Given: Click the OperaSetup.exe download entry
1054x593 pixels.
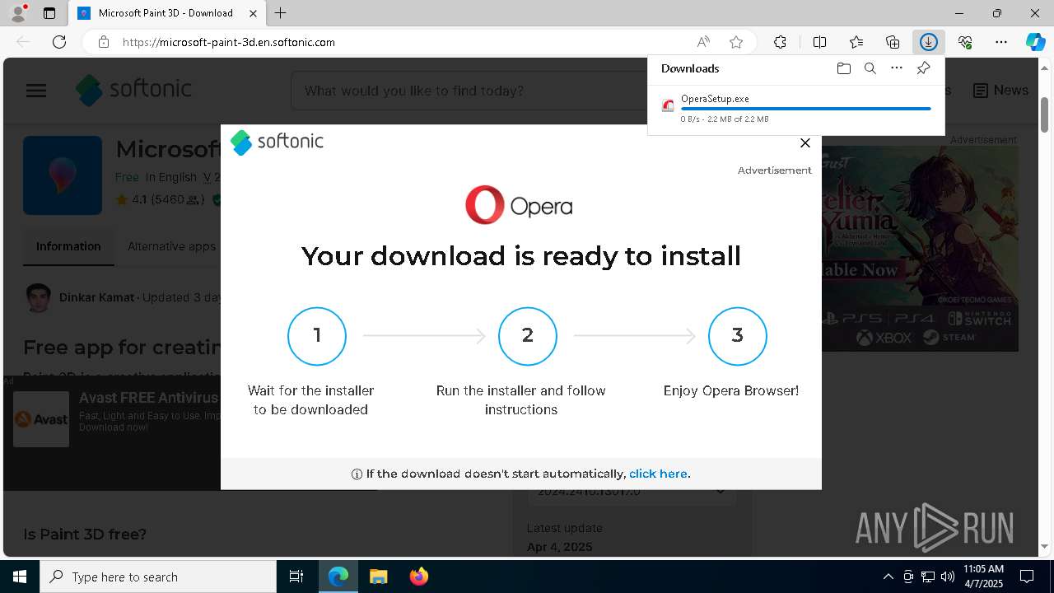Looking at the screenshot, I should pos(796,108).
